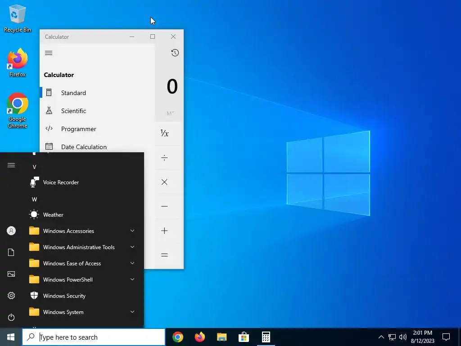Show hidden system tray icons
Viewport: 461px width, 346px height.
(381, 337)
